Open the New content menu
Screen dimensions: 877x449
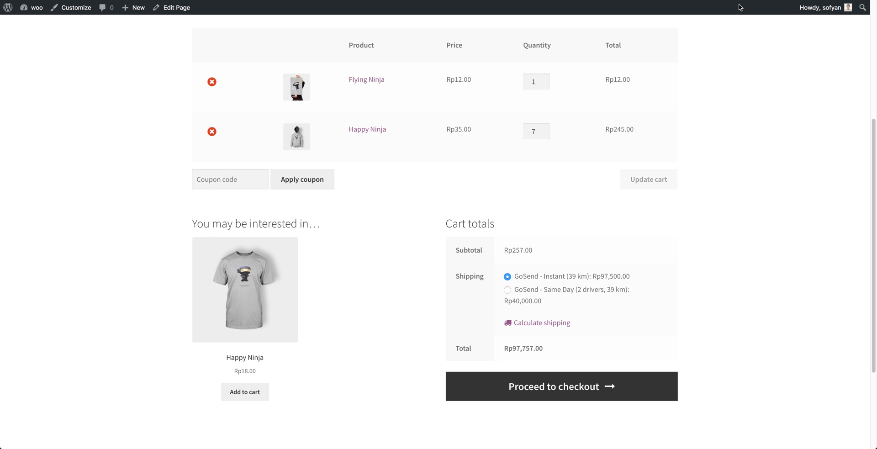pyautogui.click(x=133, y=7)
